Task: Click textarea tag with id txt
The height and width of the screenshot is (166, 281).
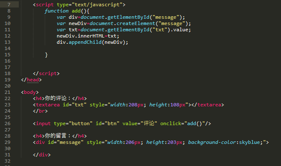Action: (128, 105)
